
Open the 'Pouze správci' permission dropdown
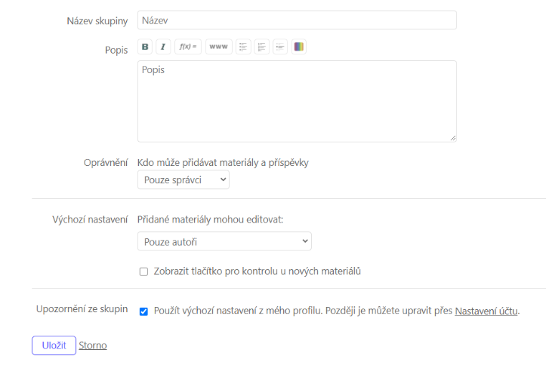click(183, 180)
